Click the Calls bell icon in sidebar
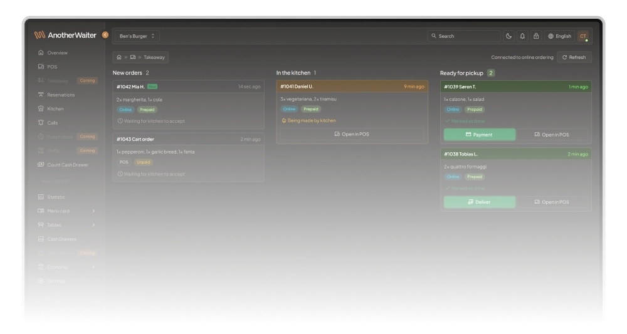The width and height of the screenshot is (627, 334). click(41, 122)
